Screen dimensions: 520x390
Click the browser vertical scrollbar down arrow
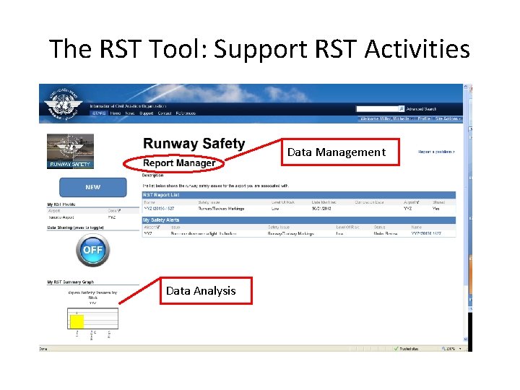tap(465, 339)
